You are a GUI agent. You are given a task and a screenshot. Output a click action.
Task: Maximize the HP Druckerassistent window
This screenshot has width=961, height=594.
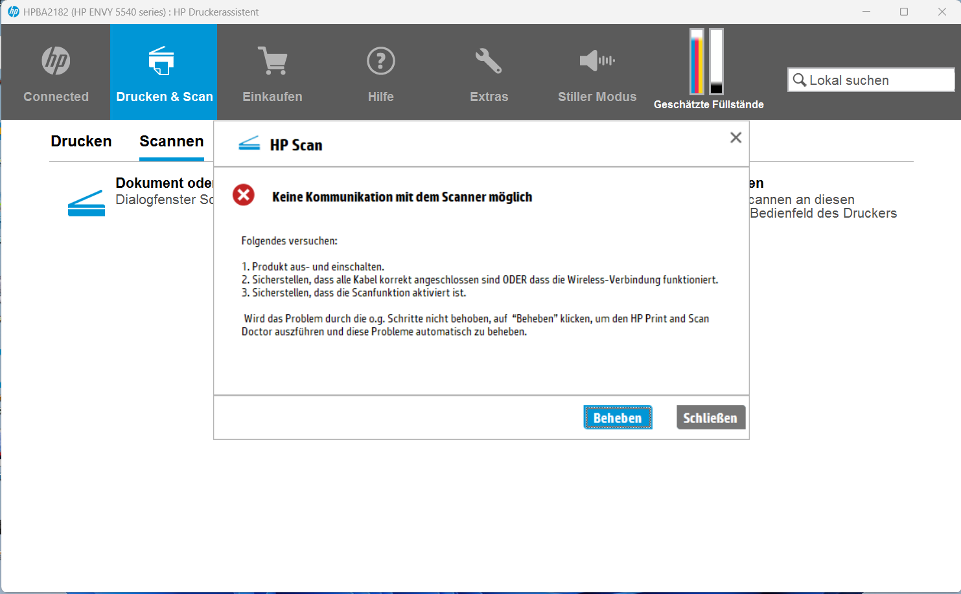[904, 12]
